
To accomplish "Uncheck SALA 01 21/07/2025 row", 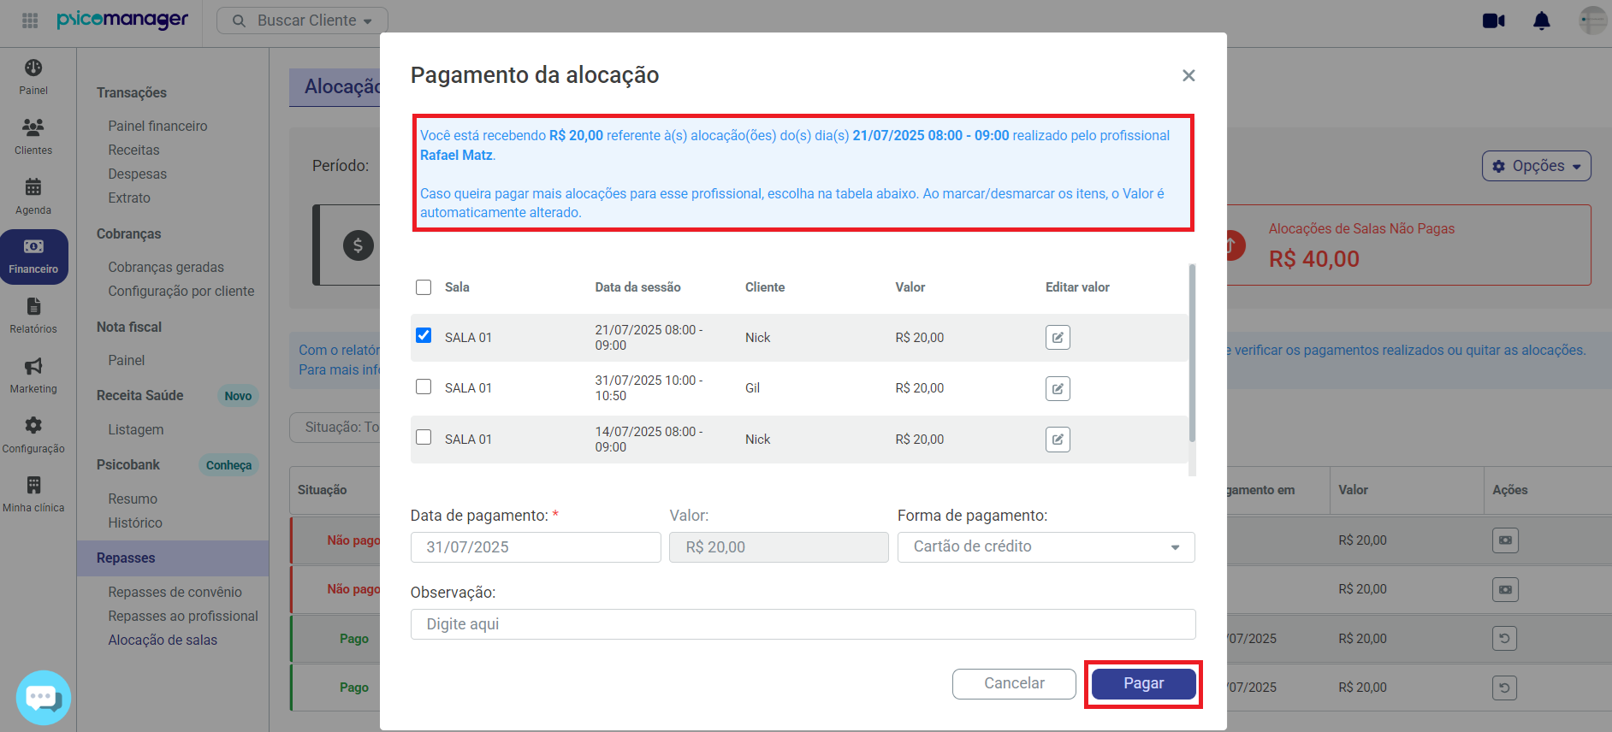I will coord(424,335).
